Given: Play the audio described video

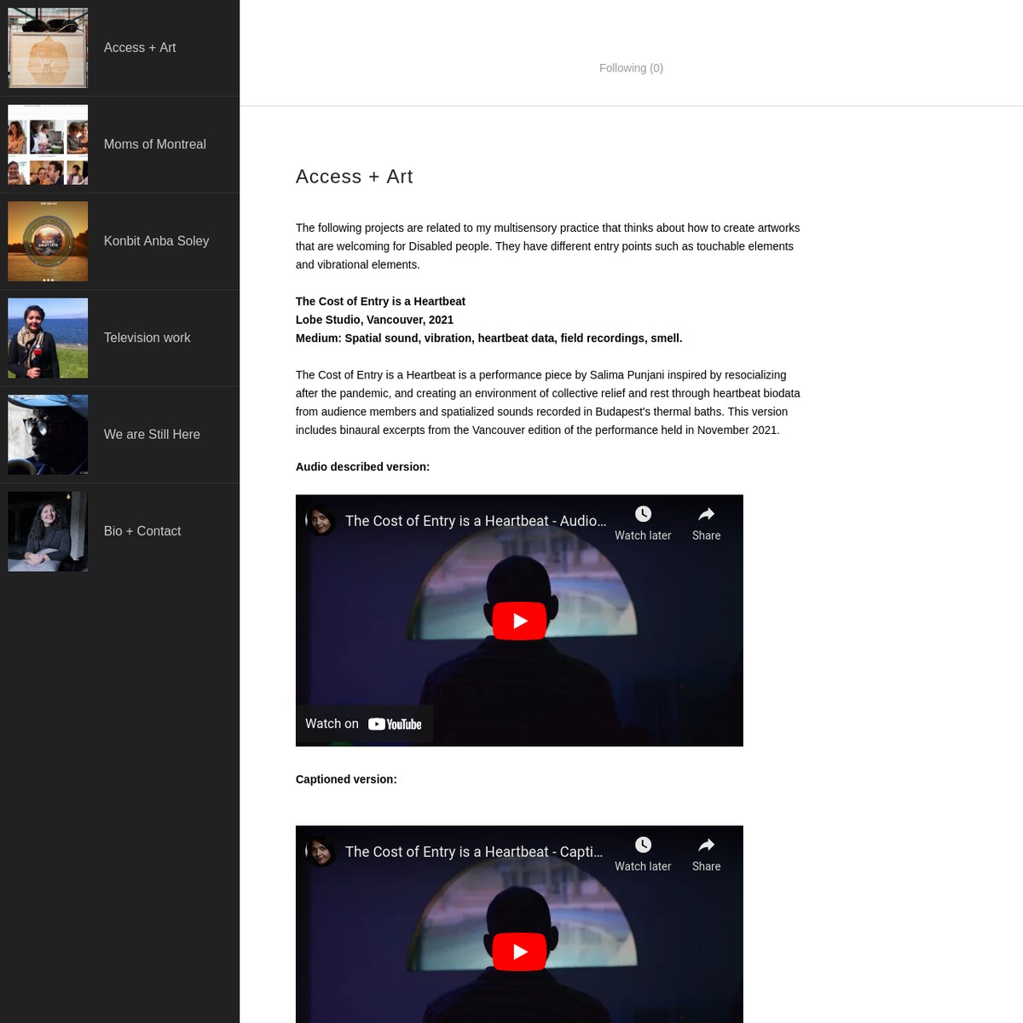Looking at the screenshot, I should pos(519,621).
